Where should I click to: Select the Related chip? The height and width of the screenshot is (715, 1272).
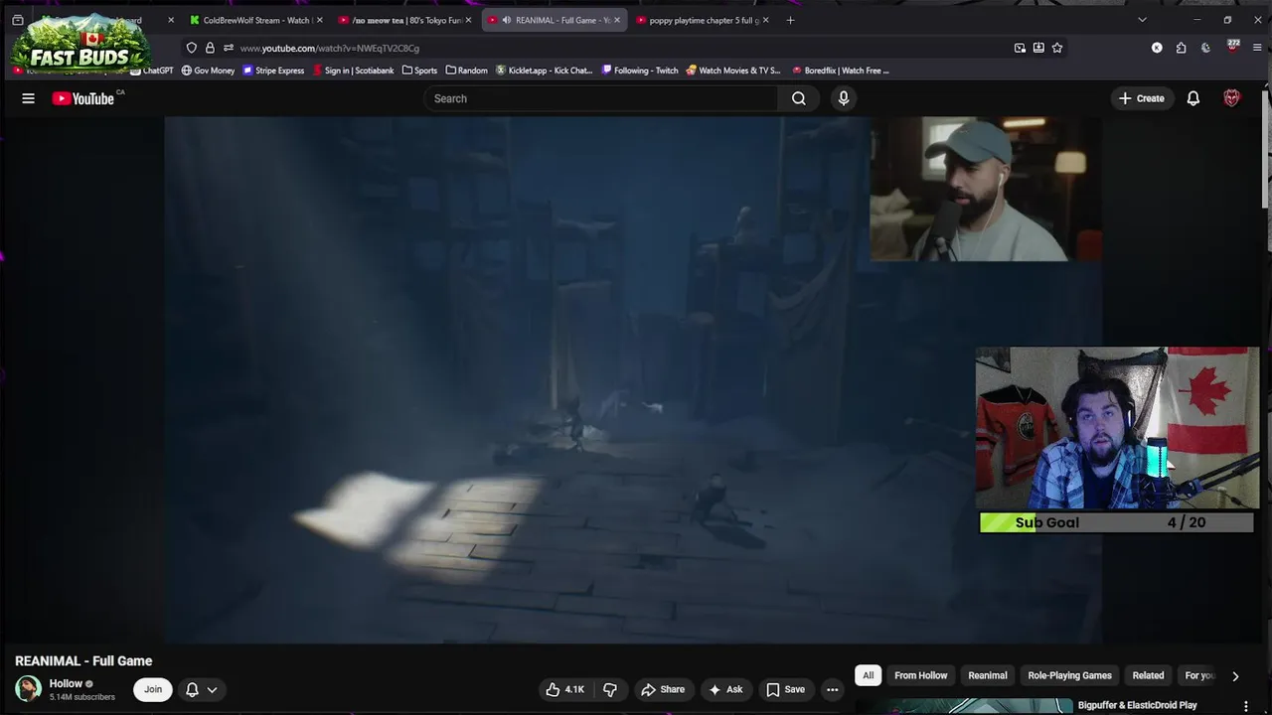[1148, 675]
